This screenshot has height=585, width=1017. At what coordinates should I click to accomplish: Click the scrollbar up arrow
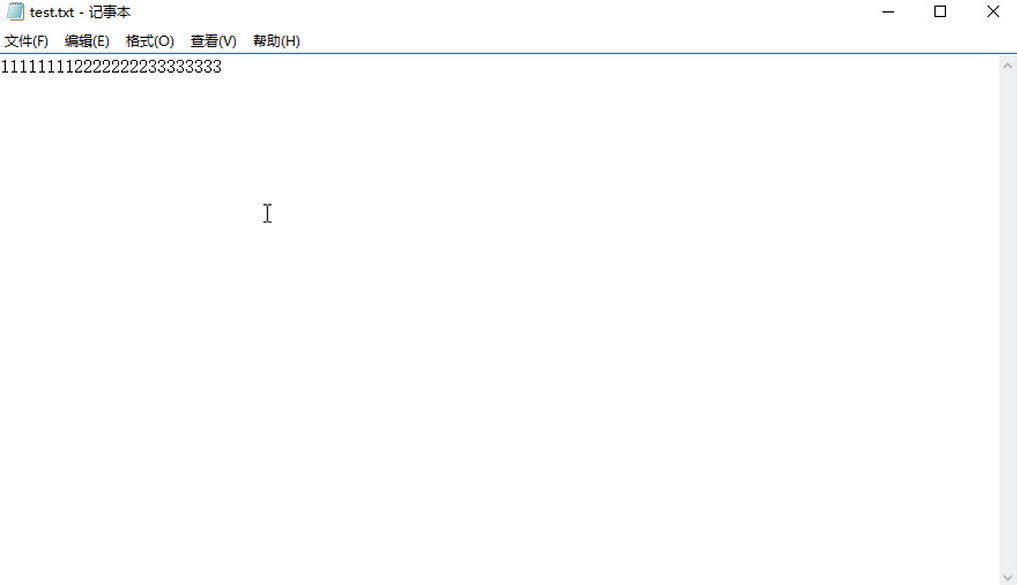point(1007,66)
